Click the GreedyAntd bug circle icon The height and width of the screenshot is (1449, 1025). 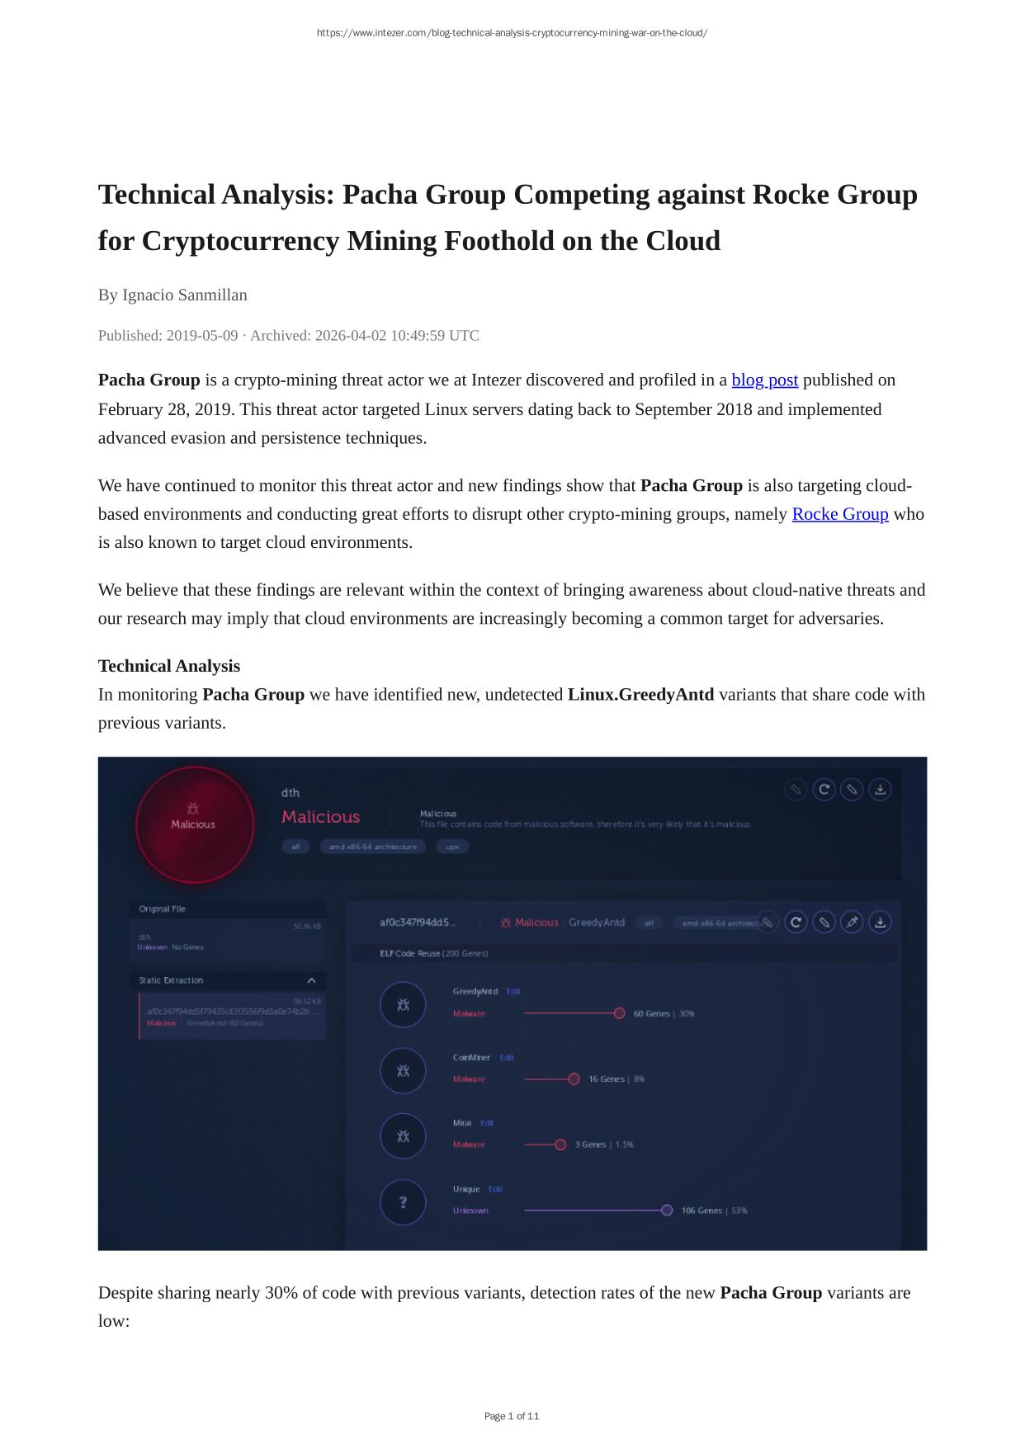[403, 1004]
